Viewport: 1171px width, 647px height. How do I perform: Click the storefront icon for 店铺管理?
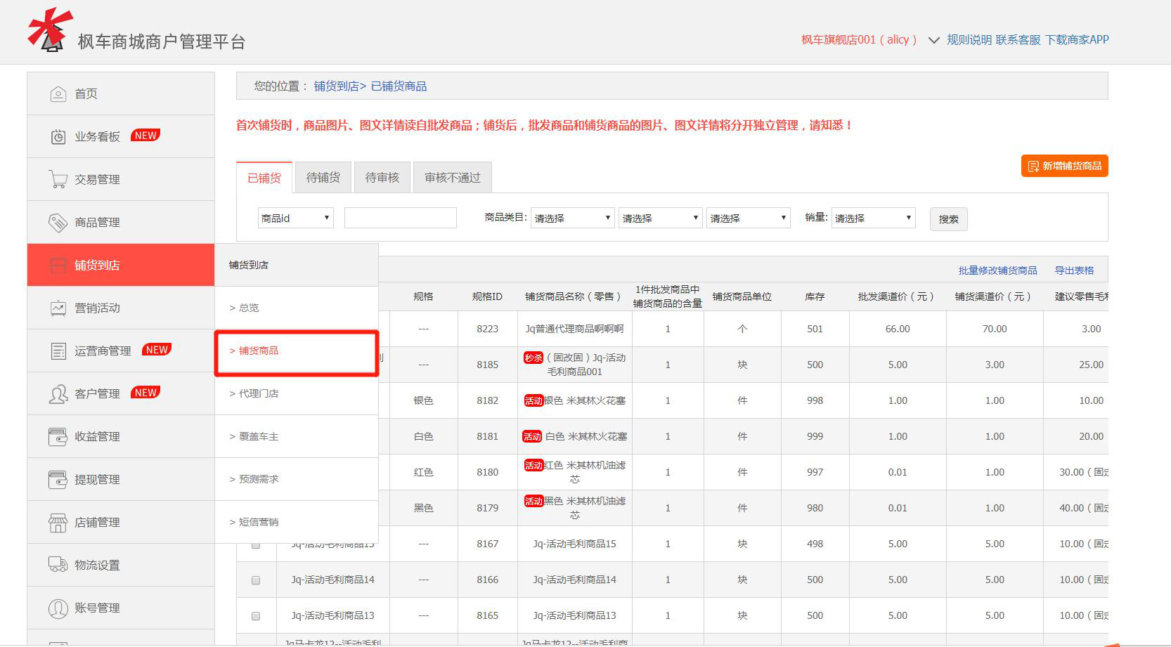pos(58,522)
